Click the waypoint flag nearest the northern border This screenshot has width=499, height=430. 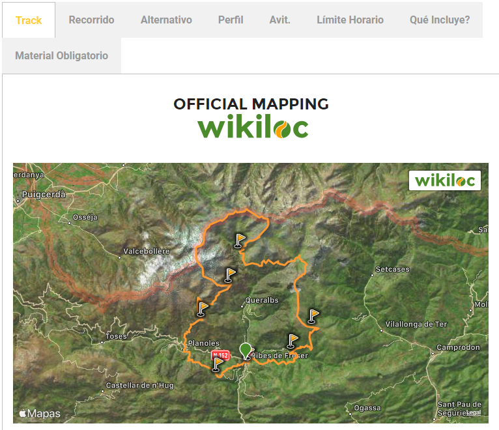point(240,240)
